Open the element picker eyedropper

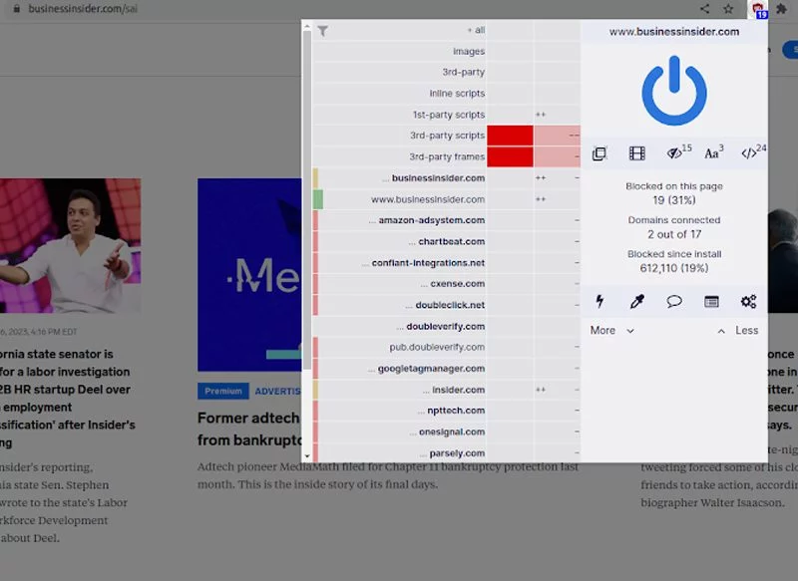636,301
